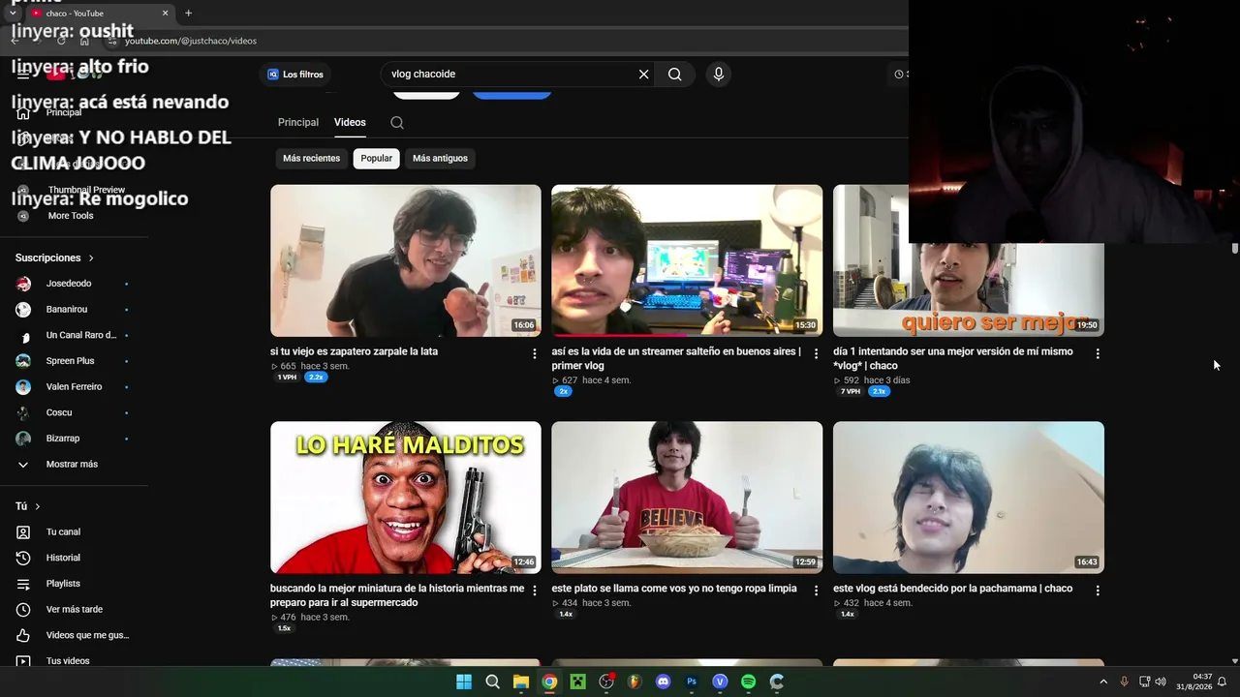Open the Discord taskbar icon
Viewport: 1240px width, 697px height.
click(x=663, y=682)
